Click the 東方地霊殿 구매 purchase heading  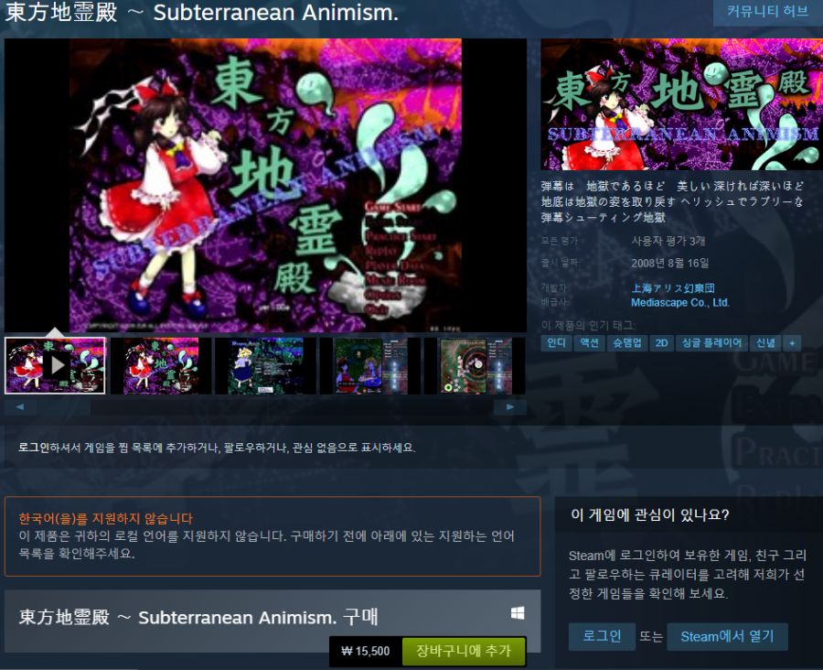(198, 617)
